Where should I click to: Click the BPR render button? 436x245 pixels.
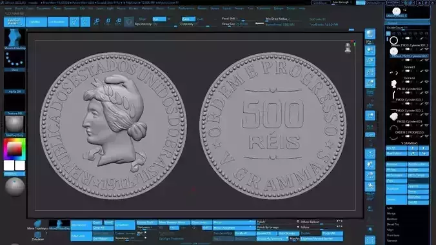pos(370,34)
